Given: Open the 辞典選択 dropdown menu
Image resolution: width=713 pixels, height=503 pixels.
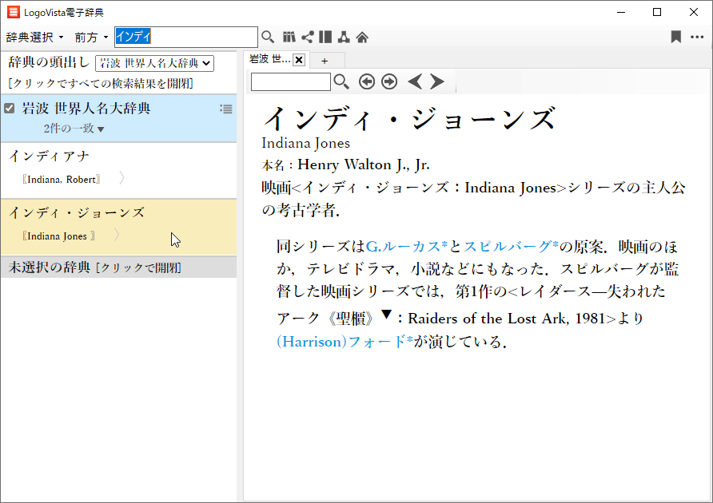Looking at the screenshot, I should point(34,38).
